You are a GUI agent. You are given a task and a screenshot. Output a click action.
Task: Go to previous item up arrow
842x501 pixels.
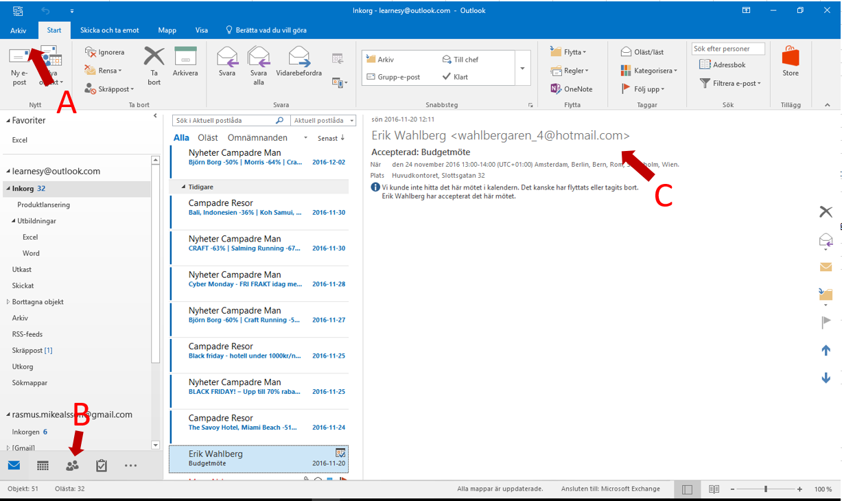click(x=826, y=351)
